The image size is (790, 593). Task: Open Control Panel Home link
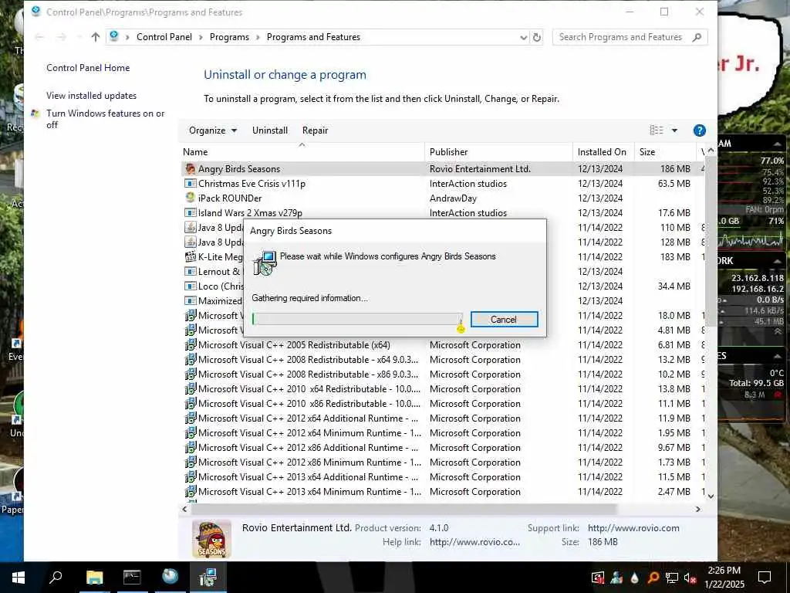88,68
